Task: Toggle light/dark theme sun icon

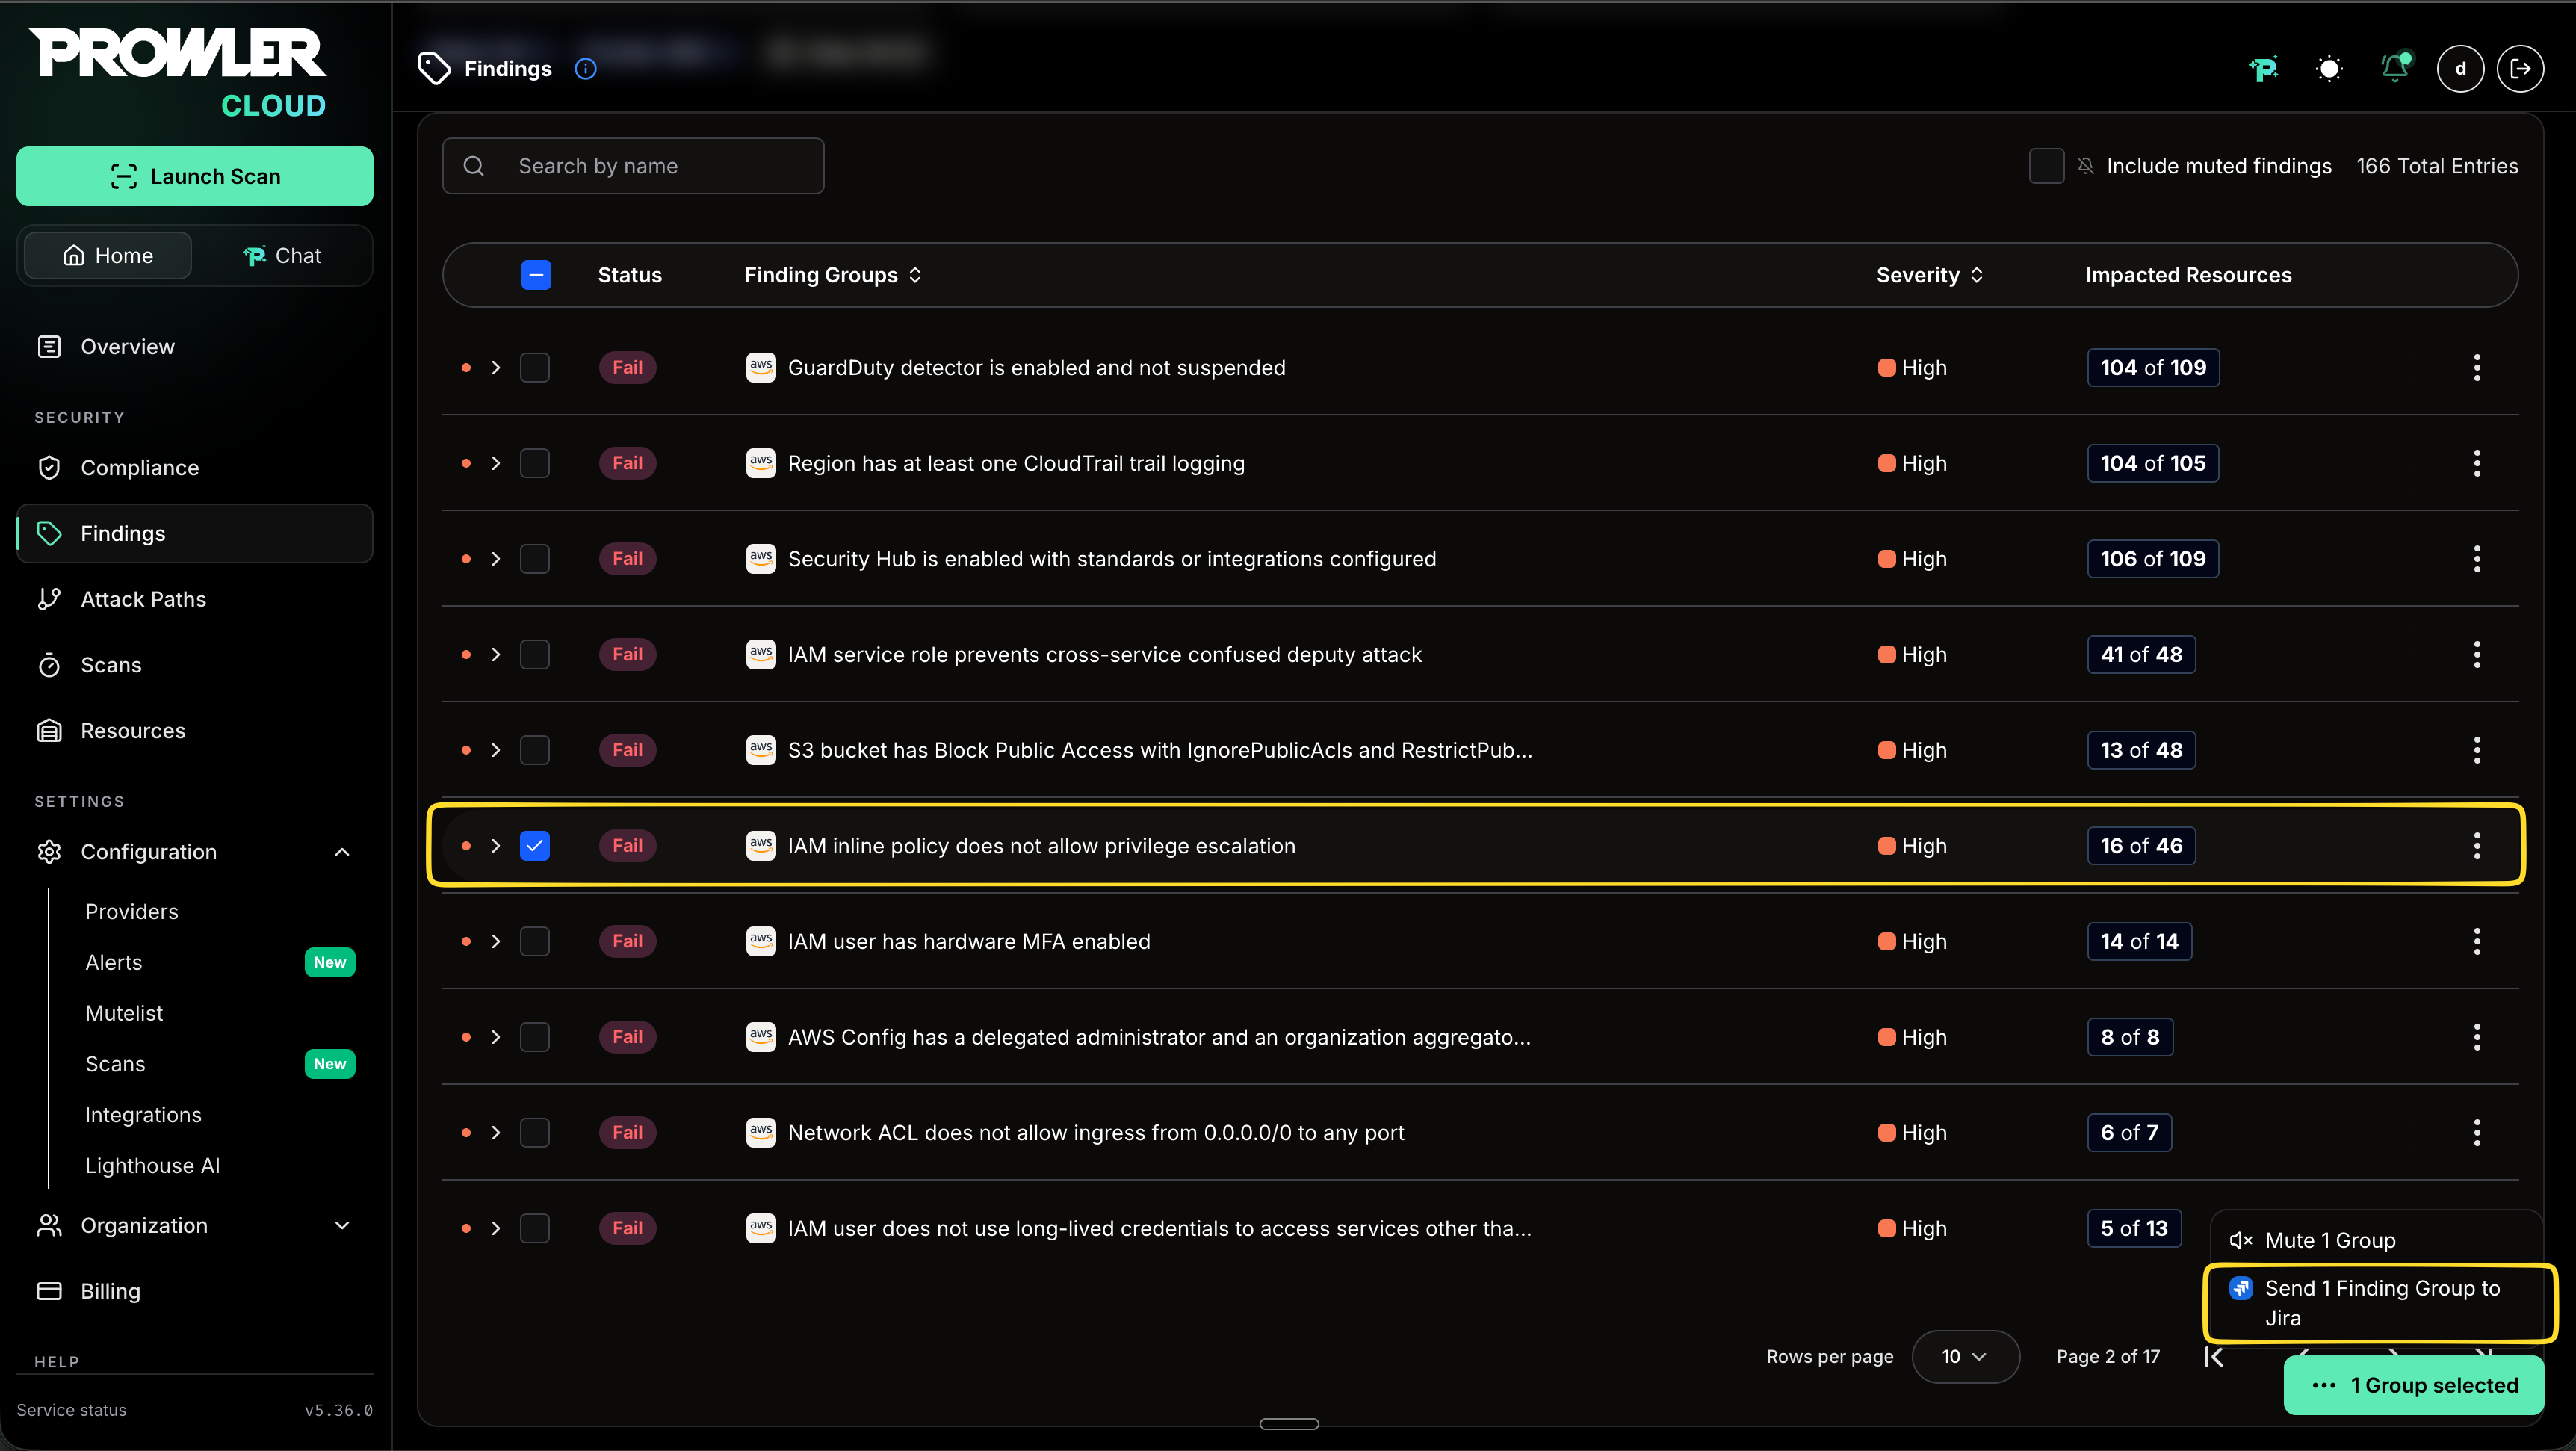Action: pos(2329,69)
